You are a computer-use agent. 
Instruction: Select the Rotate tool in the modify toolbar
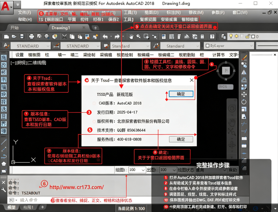(244, 102)
